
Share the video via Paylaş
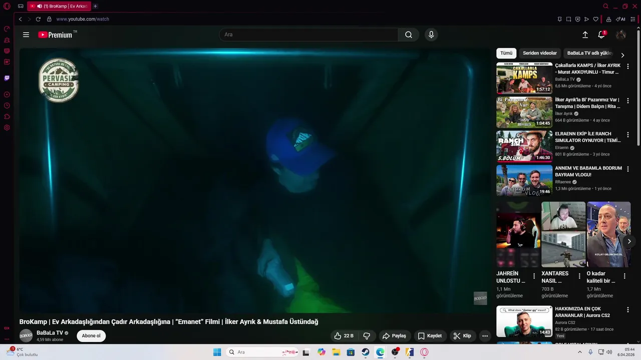[394, 336]
